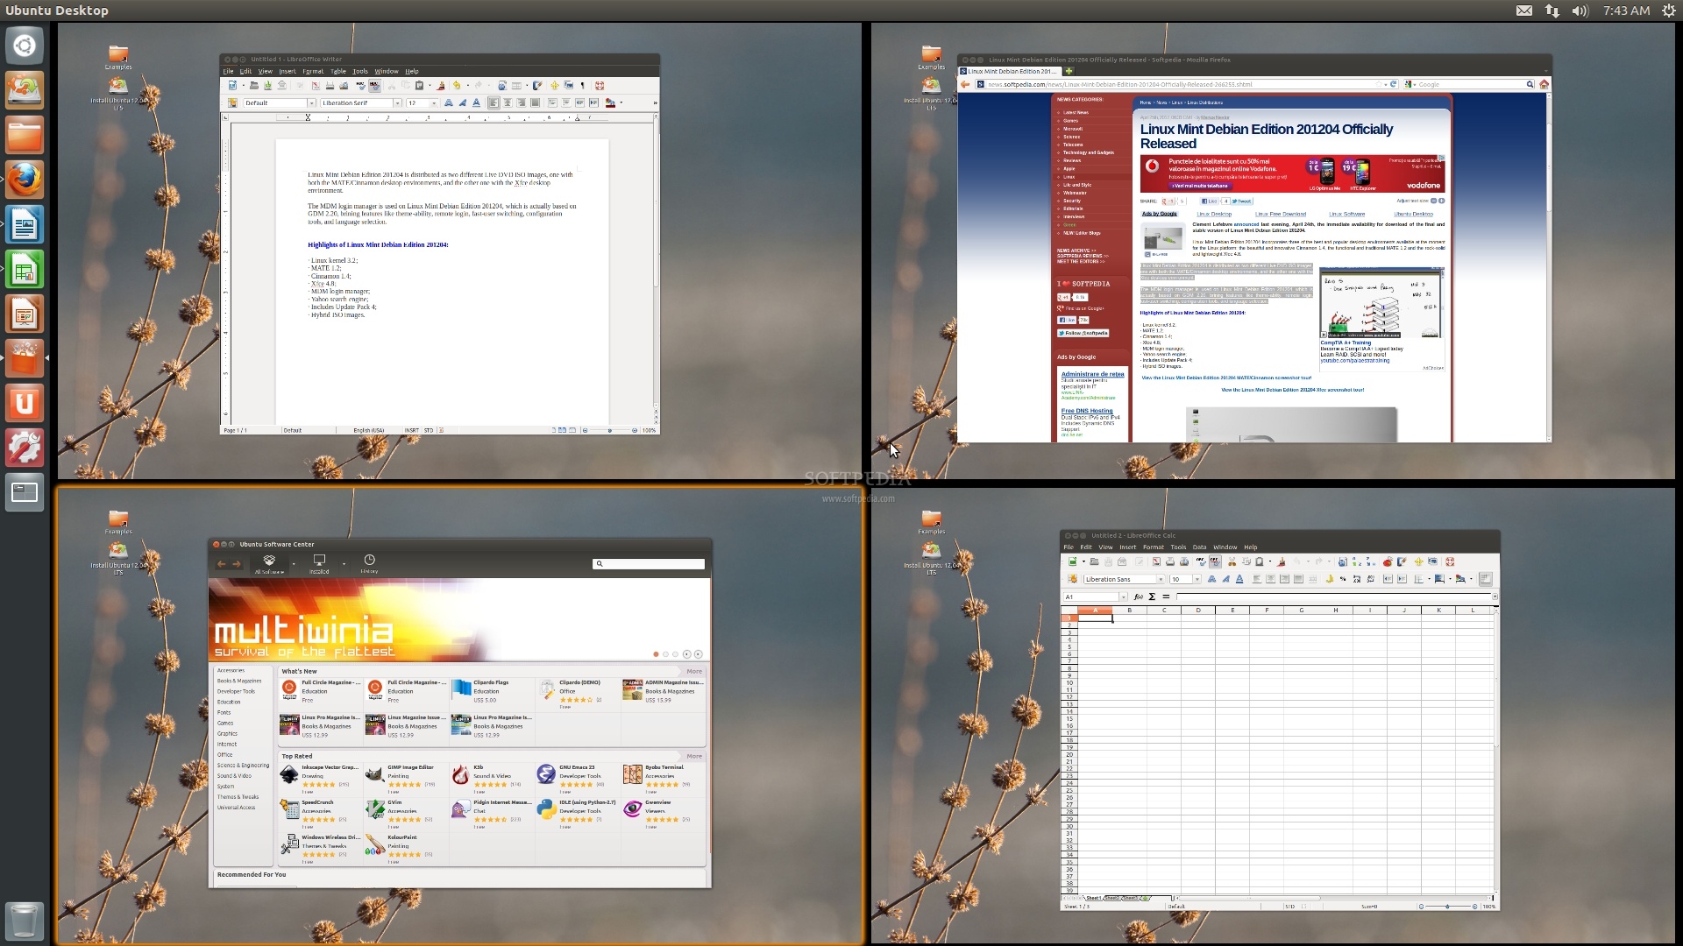Click the New document icon in Writer

pos(232,86)
